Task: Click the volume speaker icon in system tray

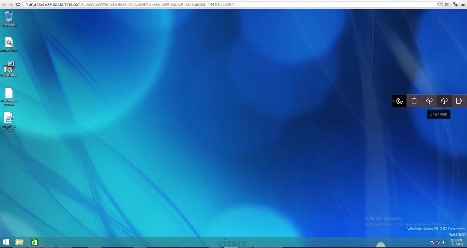Action: (x=444, y=243)
